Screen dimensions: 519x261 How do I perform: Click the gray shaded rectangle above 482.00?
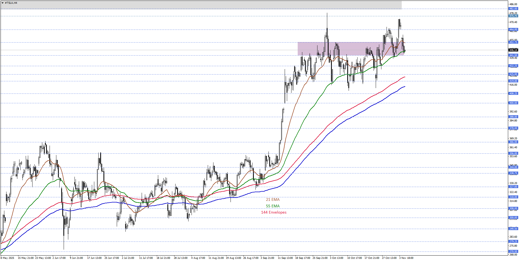pos(200,5)
